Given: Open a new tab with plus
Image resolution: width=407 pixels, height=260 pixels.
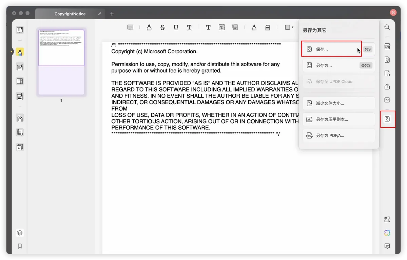Looking at the screenshot, I should tap(112, 14).
